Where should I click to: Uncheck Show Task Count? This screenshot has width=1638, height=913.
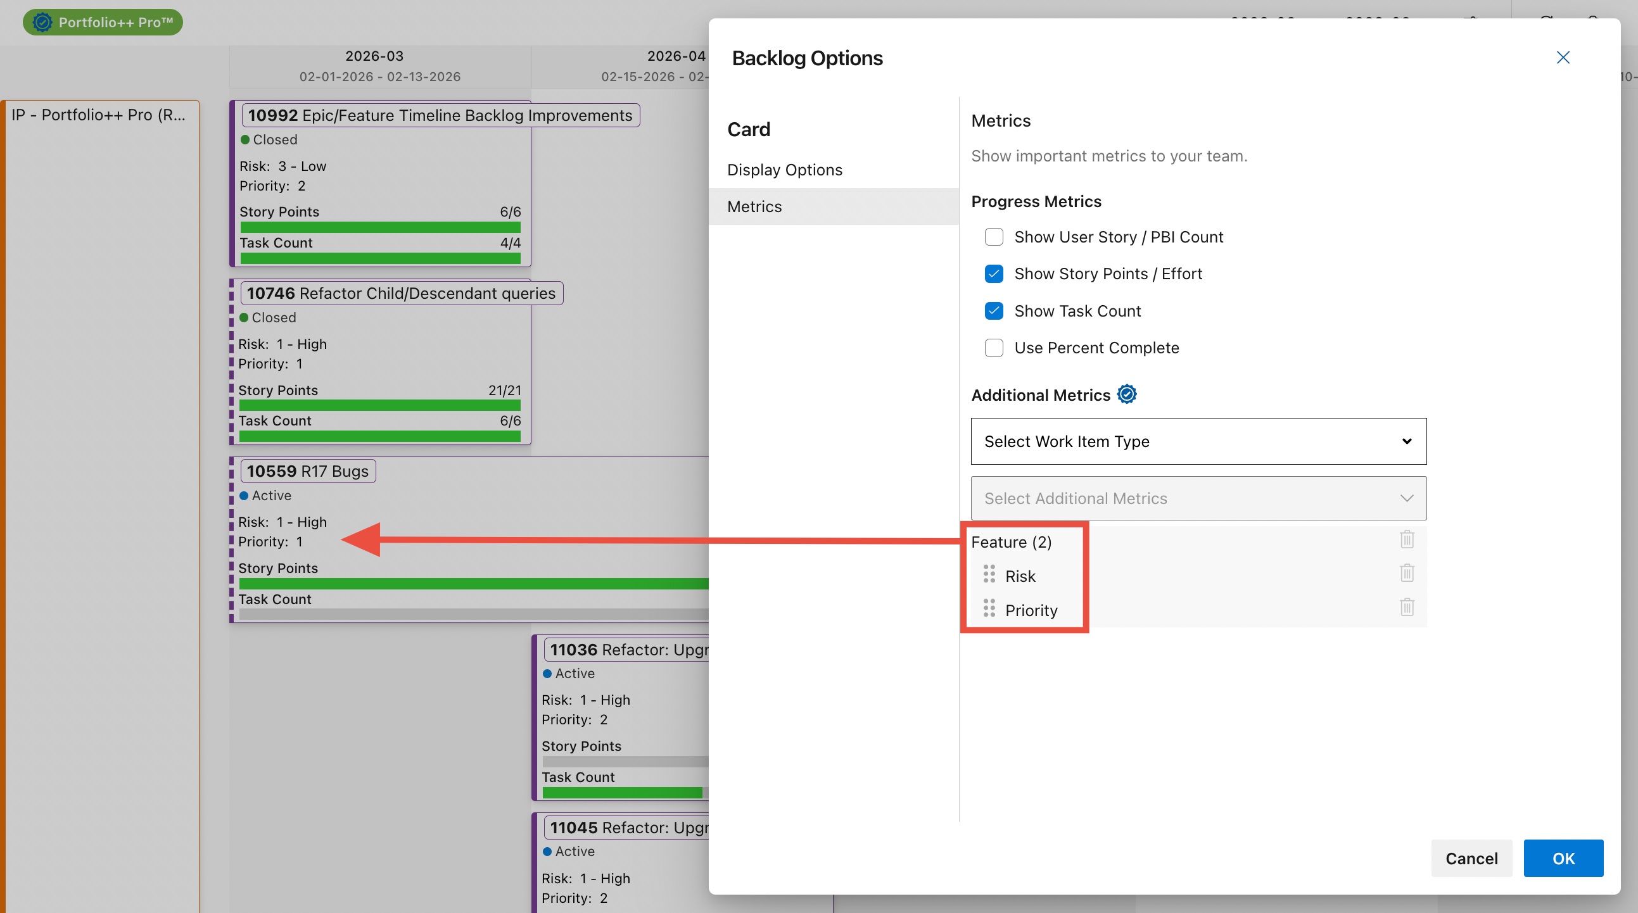[x=994, y=311]
